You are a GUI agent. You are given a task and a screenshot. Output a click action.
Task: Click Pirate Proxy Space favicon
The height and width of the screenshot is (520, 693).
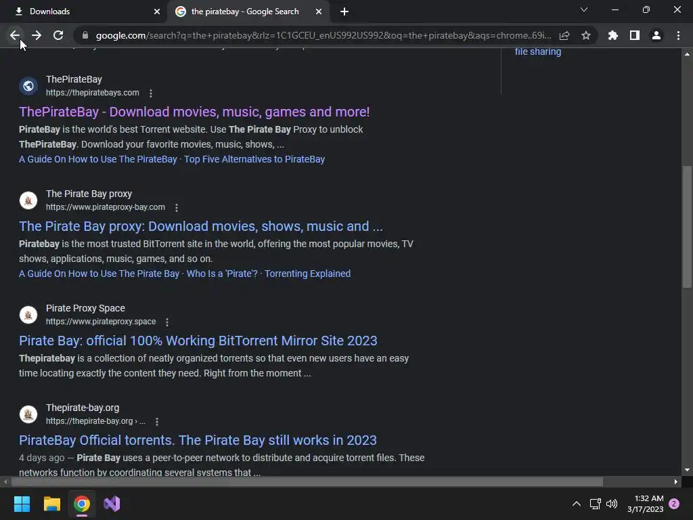(28, 315)
